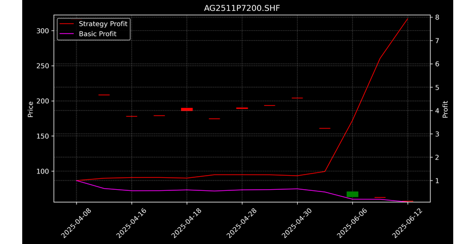Click the 150 price tick label
Screen dimensions: 476x244
point(43,136)
